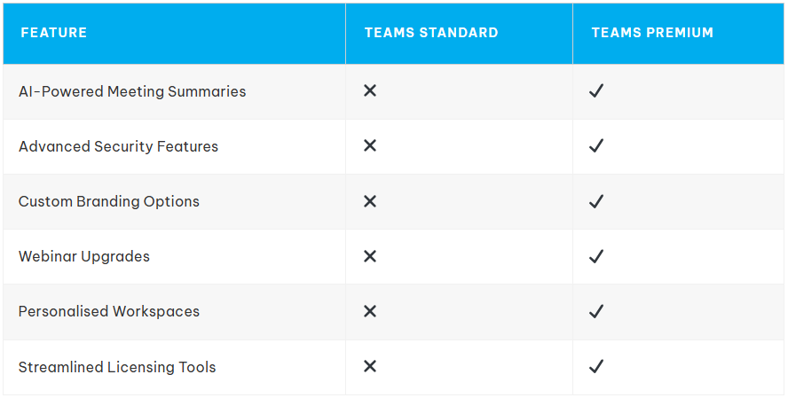Click the checkmark for Custom Branding Options

[596, 201]
